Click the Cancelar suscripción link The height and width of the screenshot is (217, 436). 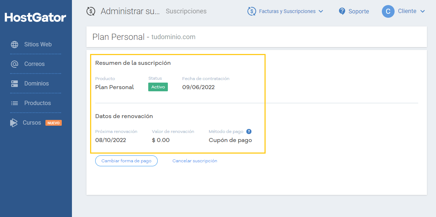(x=195, y=161)
